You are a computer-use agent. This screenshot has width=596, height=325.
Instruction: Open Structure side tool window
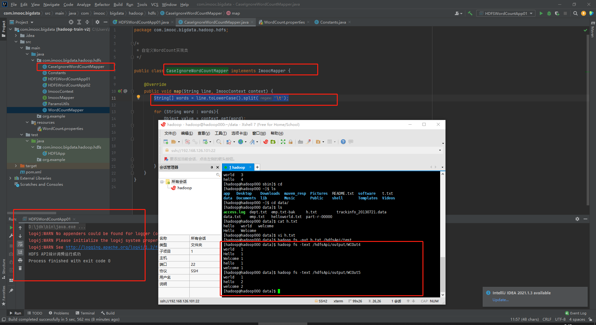coord(4,269)
